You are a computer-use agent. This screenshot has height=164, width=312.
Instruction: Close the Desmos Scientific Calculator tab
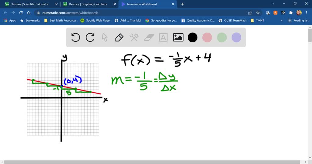56,4
